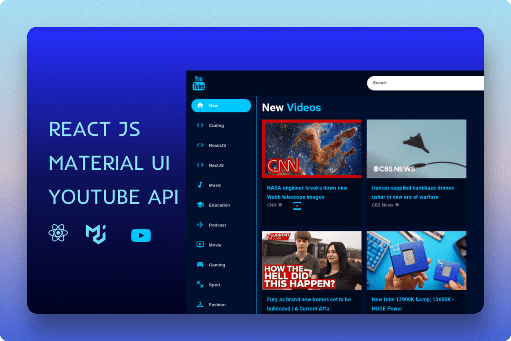Viewport: 511px width, 341px height.
Task: Click the YOUTUBE API heading text
Action: coord(114,197)
